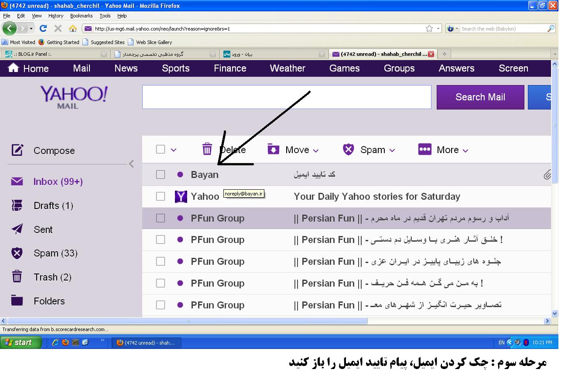568x383 pixels.
Task: Open the History menu
Action: pos(56,16)
